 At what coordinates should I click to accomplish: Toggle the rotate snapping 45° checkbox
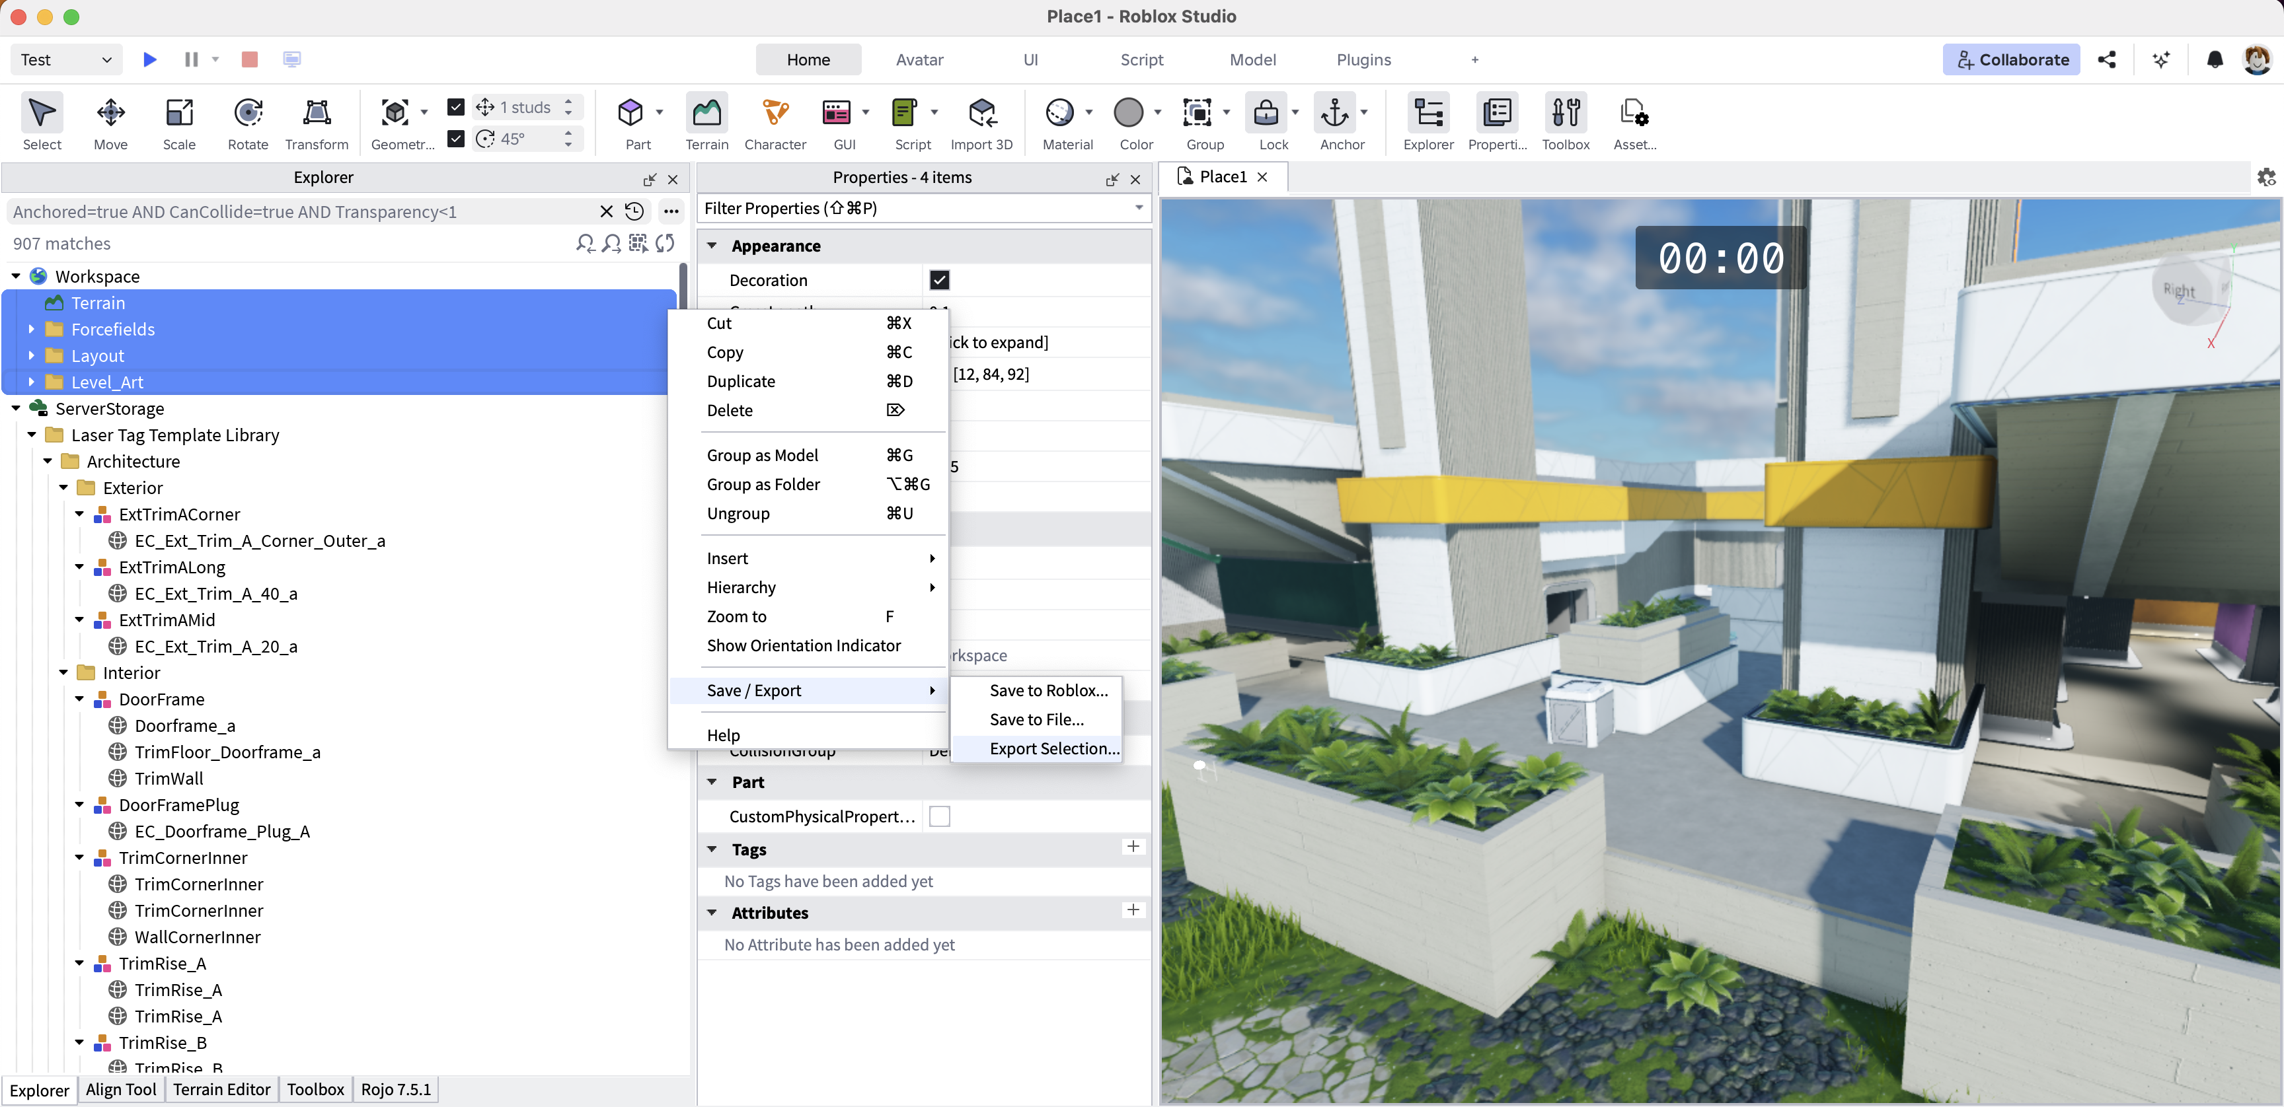tap(456, 138)
